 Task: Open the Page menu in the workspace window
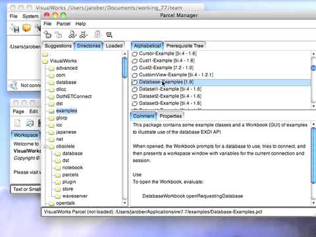pyautogui.click(x=18, y=111)
